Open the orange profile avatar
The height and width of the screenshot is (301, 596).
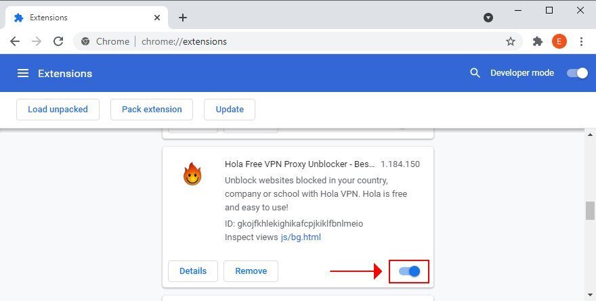(559, 41)
